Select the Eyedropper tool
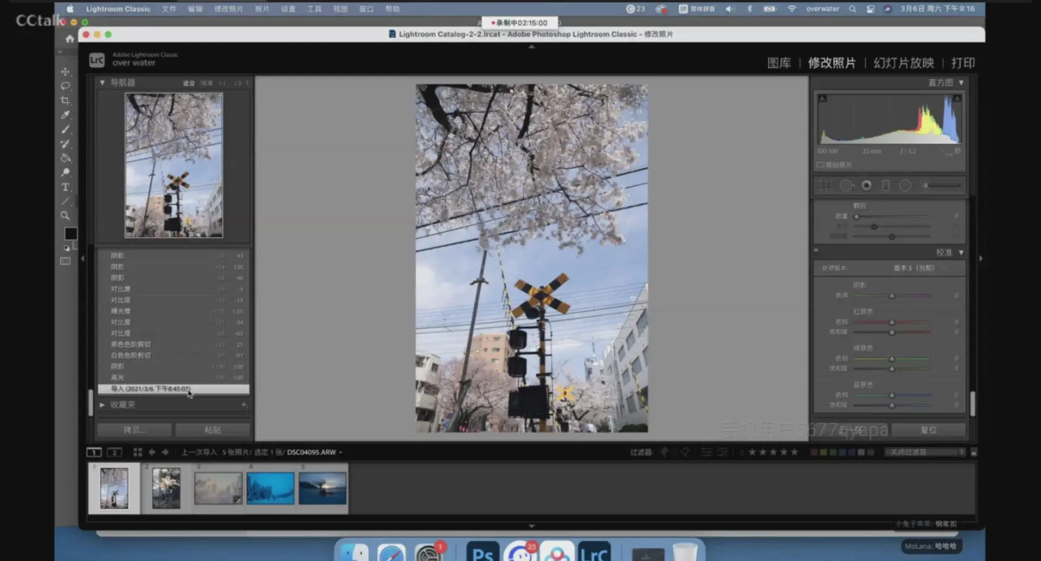Screen dimensions: 1041x561 (66, 114)
